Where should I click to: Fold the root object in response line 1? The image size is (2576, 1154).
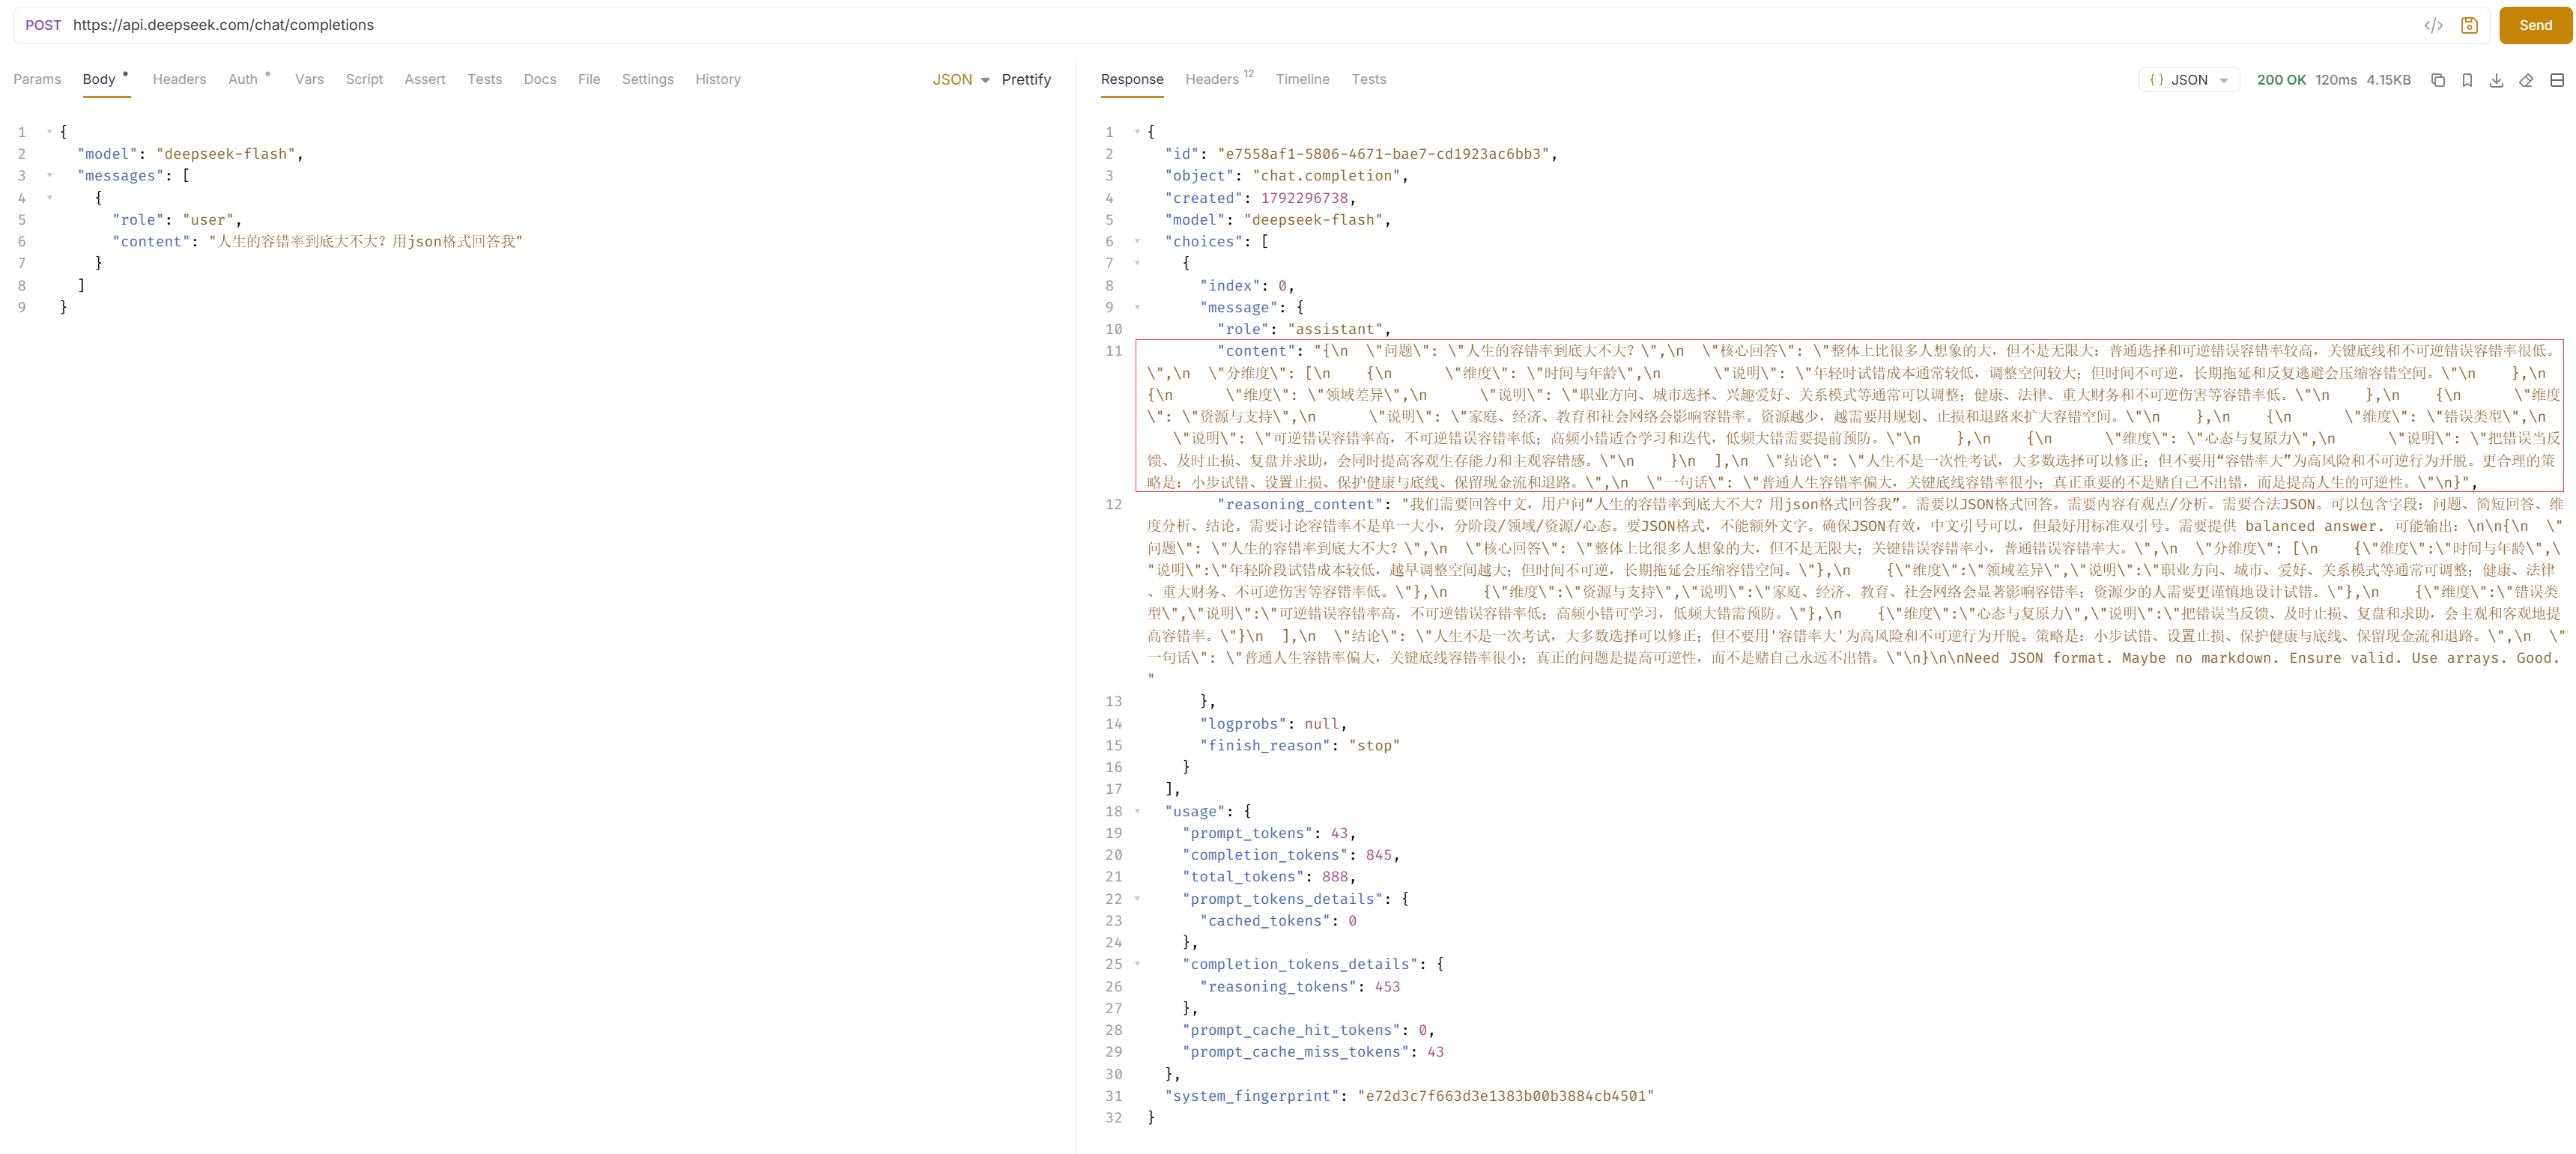pos(1137,132)
